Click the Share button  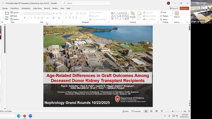(x=184, y=8)
